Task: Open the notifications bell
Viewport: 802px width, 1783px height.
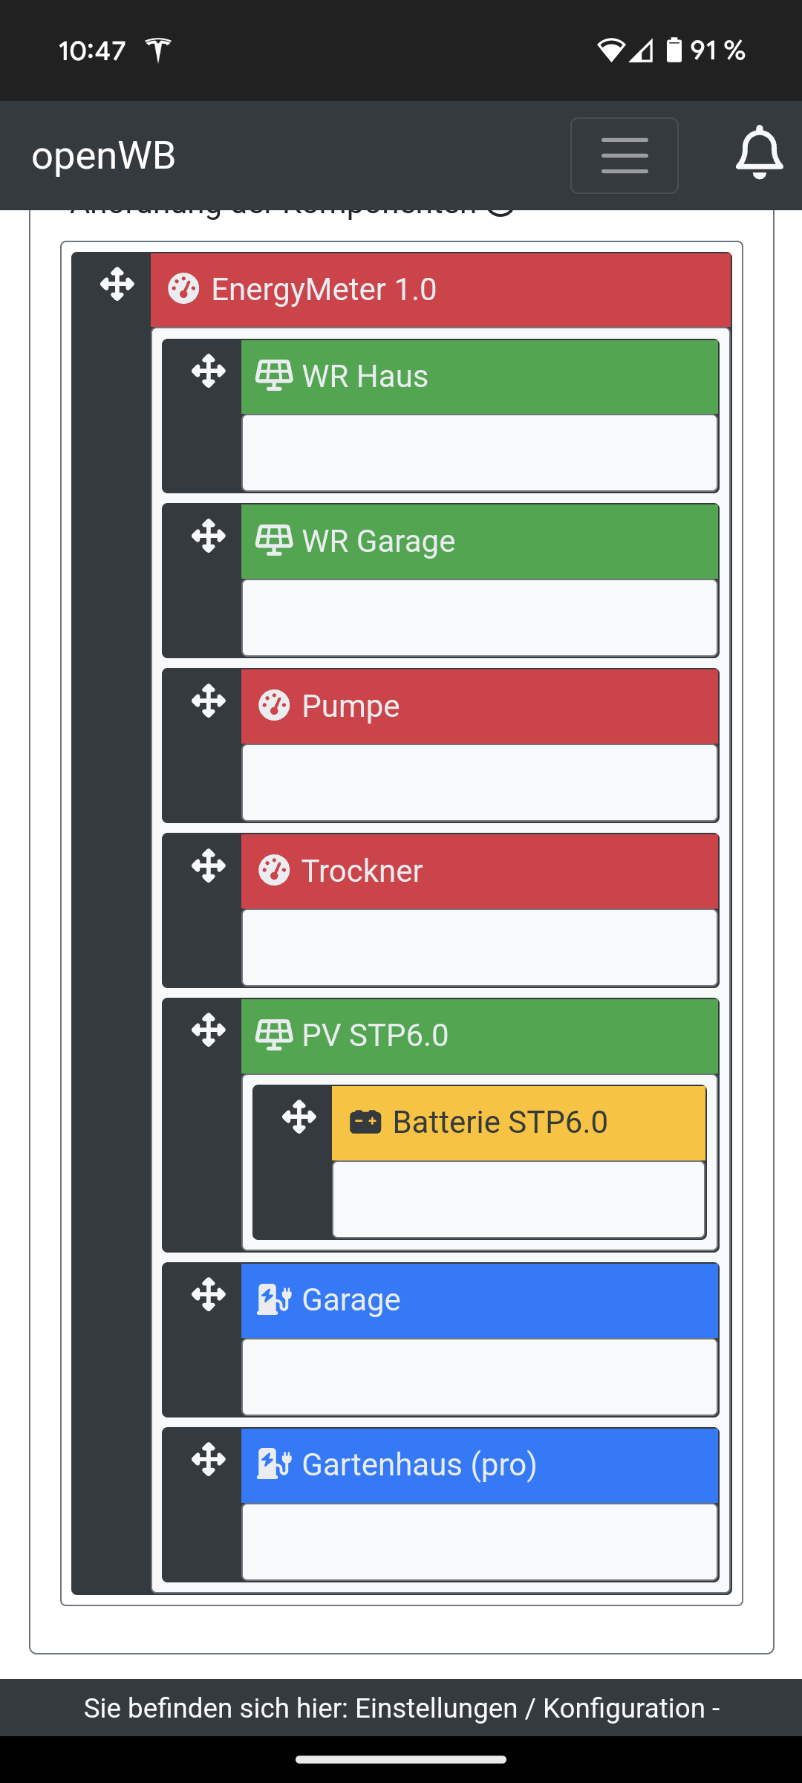Action: 758,153
